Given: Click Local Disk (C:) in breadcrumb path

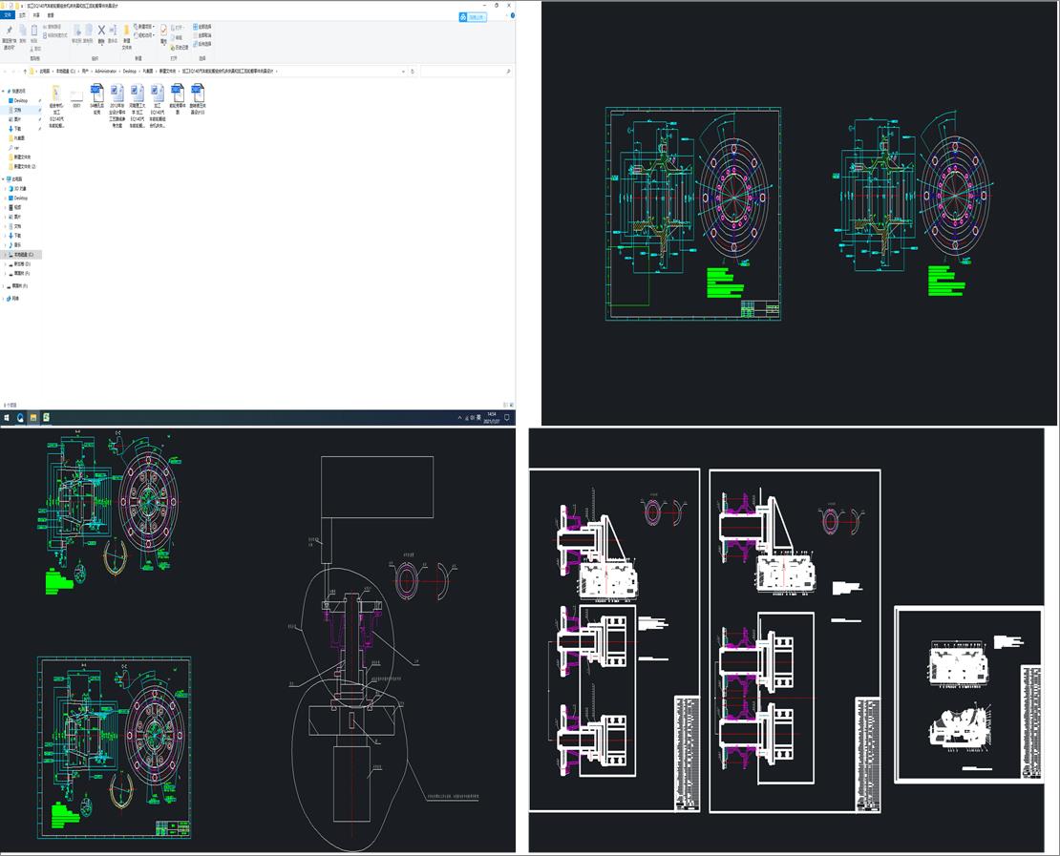Looking at the screenshot, I should [66, 71].
